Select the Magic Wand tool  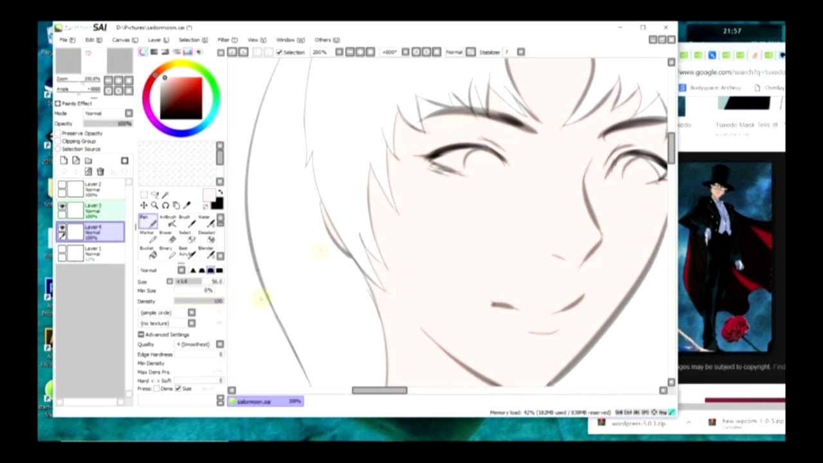point(165,194)
